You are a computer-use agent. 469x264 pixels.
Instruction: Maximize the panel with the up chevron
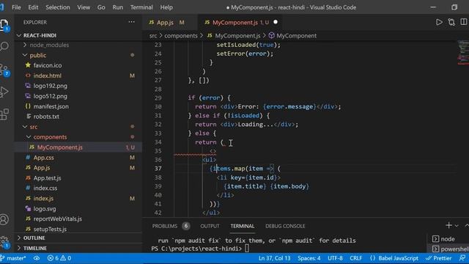point(466,225)
